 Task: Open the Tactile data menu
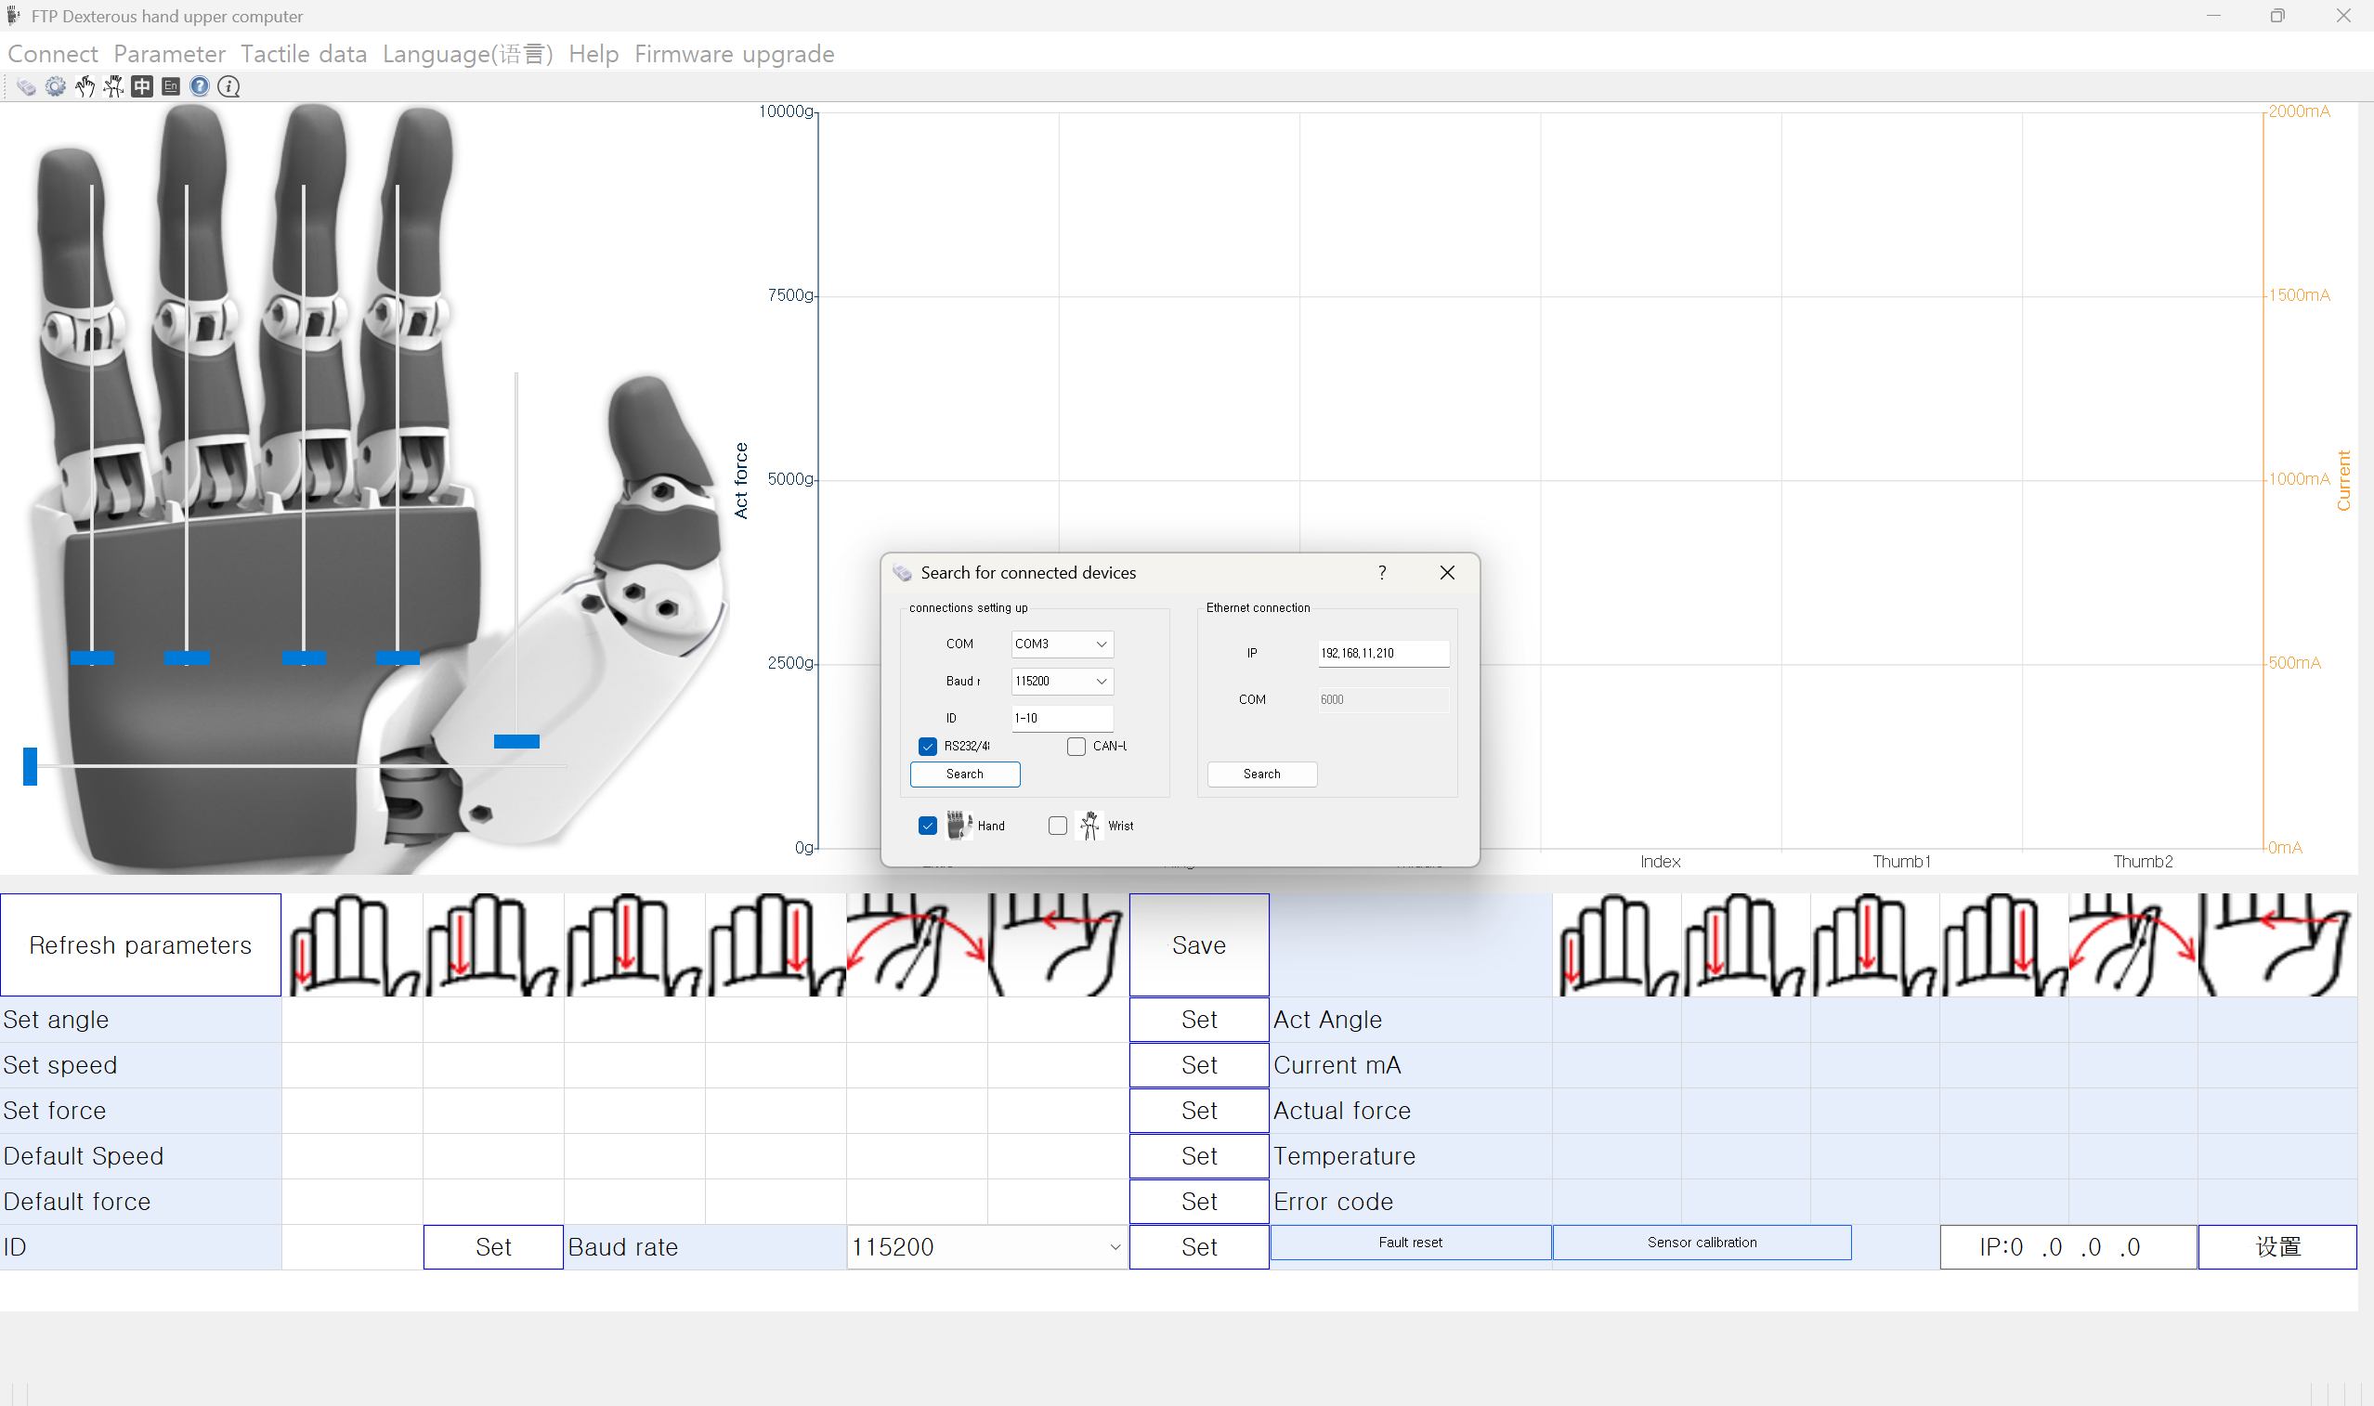pyautogui.click(x=303, y=54)
